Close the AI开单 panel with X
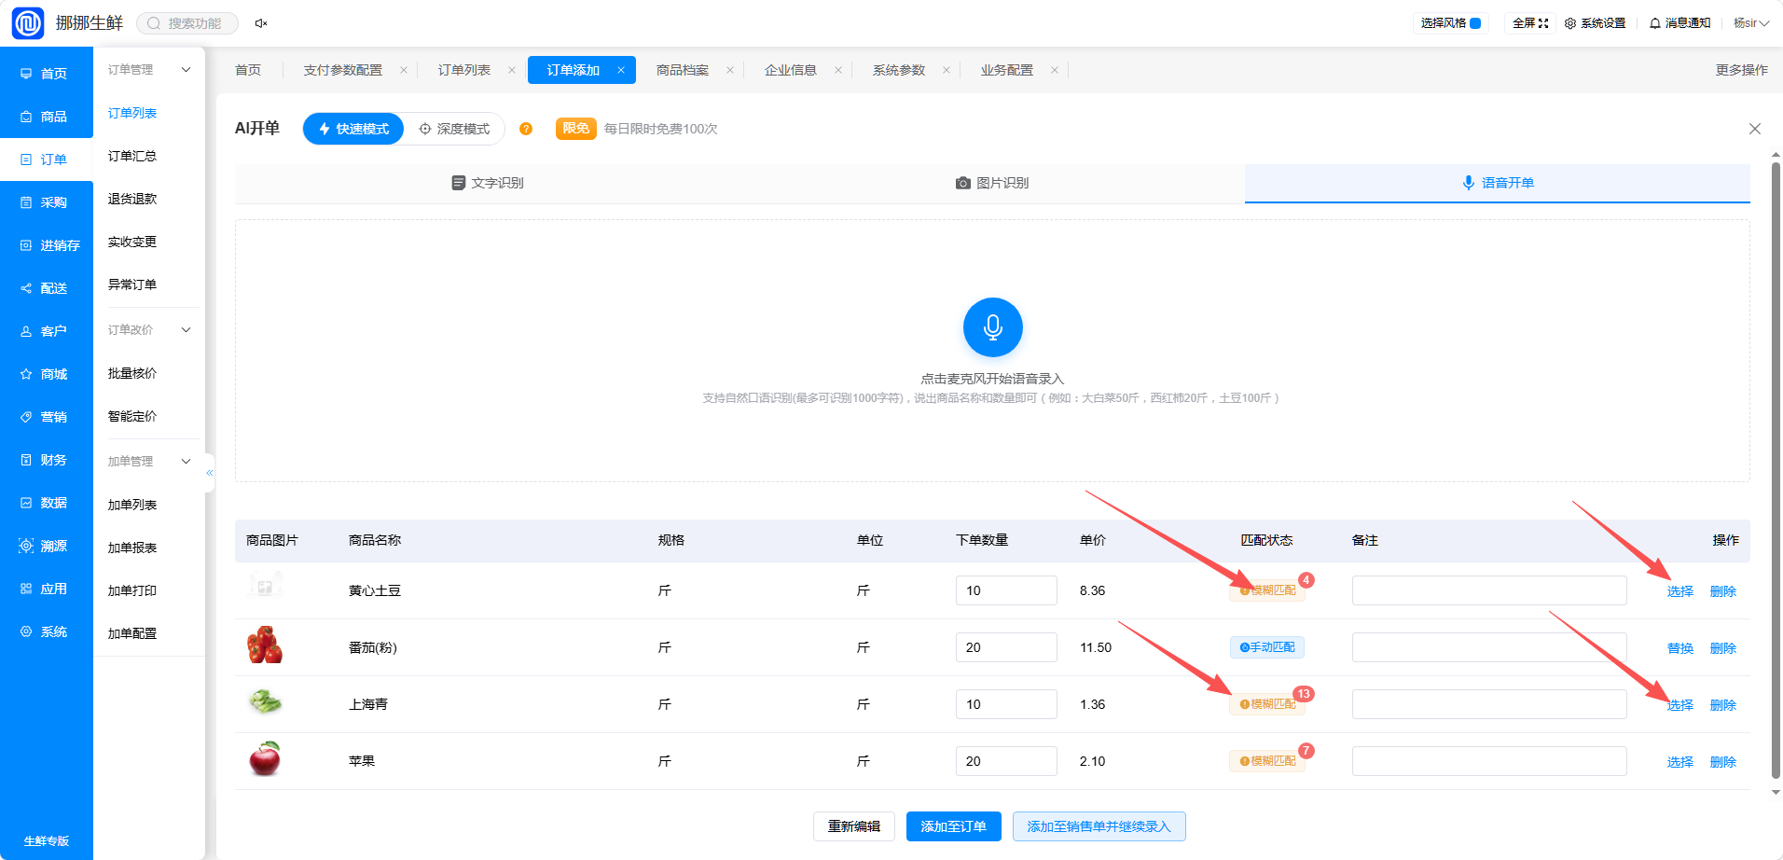 pyautogui.click(x=1754, y=129)
